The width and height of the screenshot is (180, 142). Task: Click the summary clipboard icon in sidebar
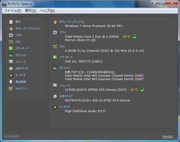pos(11,22)
